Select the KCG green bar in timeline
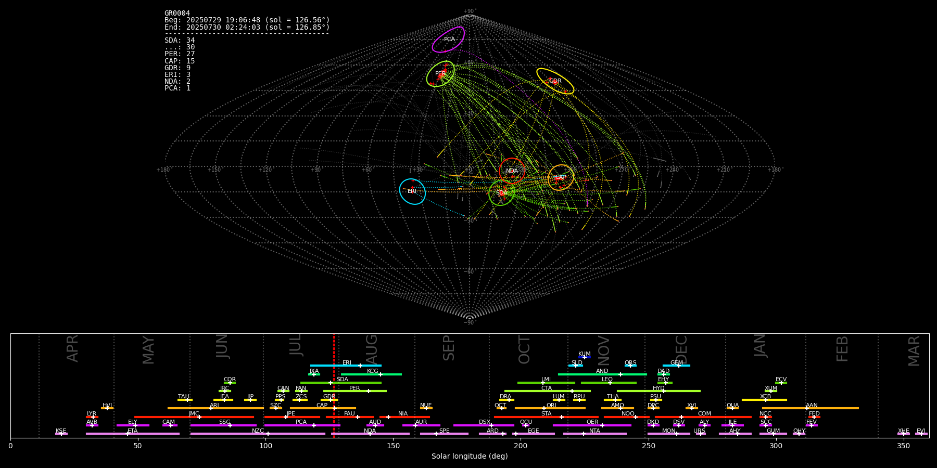The width and height of the screenshot is (937, 468). (371, 374)
